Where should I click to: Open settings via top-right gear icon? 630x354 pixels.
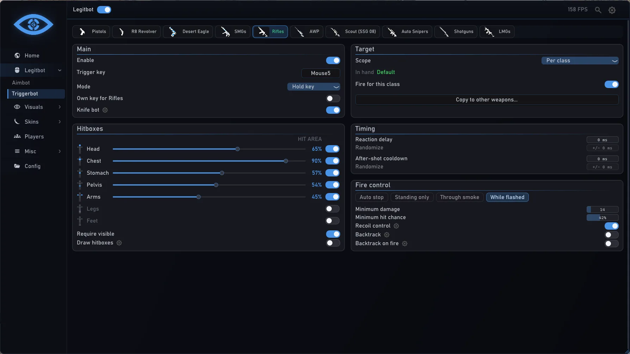pos(612,10)
